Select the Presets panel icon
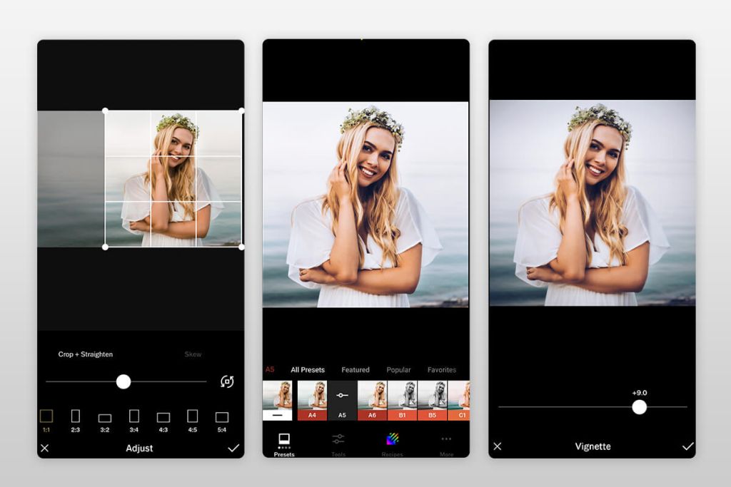Viewport: 731px width, 487px height. (284, 439)
